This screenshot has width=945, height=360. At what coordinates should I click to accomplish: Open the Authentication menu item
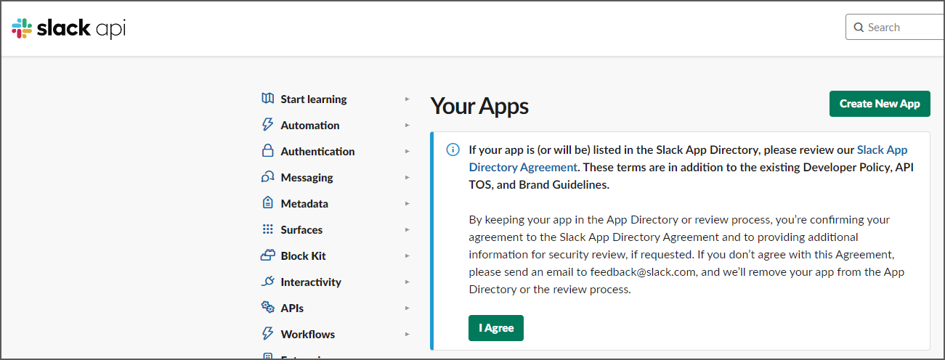pos(318,152)
